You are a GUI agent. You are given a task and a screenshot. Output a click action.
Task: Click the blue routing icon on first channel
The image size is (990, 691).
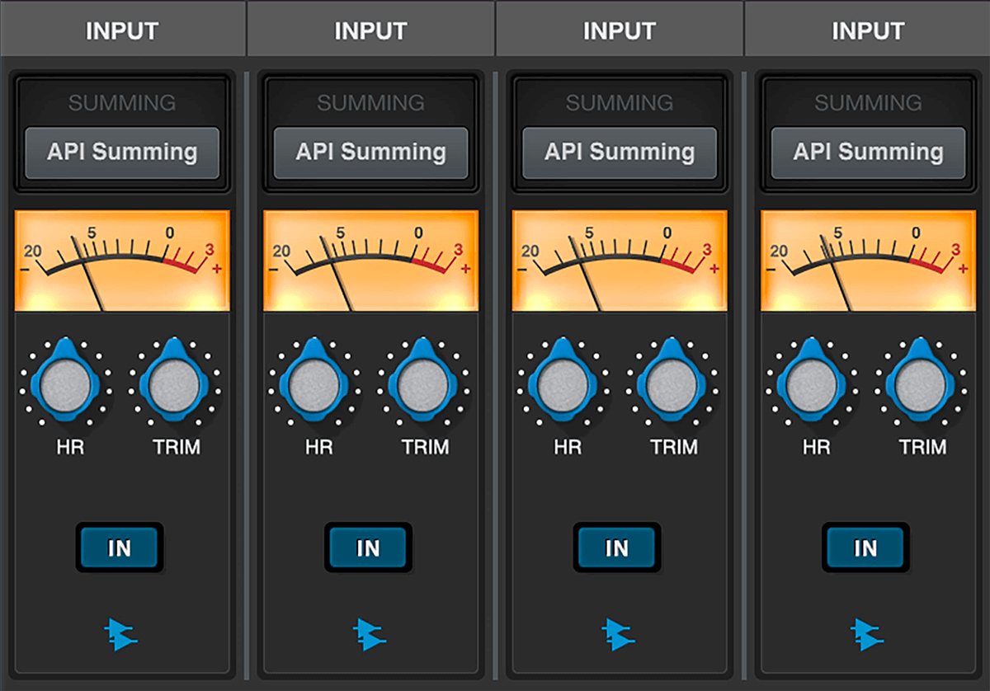[x=121, y=634]
